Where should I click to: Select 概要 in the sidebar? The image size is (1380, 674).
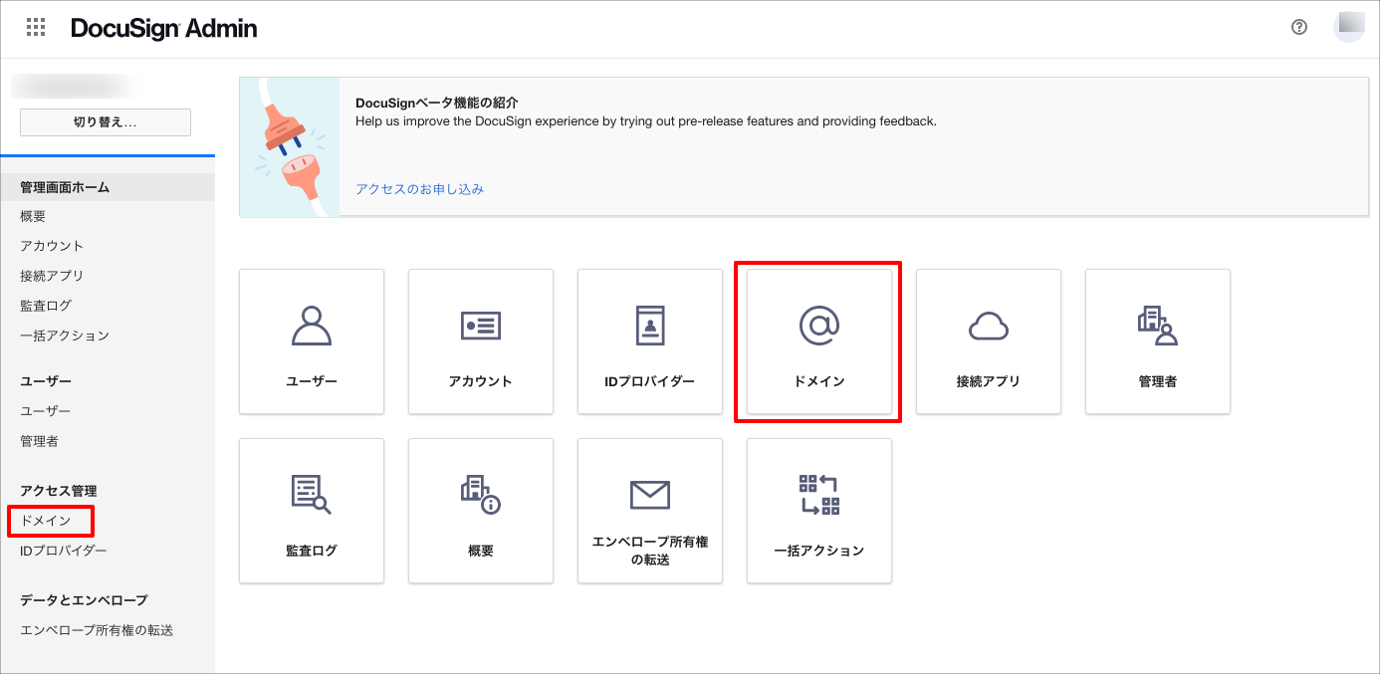(x=33, y=216)
